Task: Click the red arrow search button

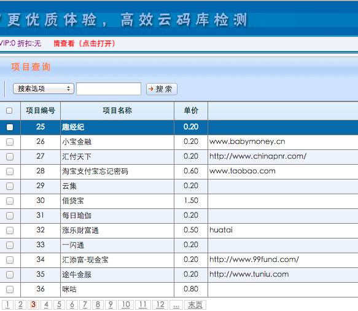Action: click(161, 89)
